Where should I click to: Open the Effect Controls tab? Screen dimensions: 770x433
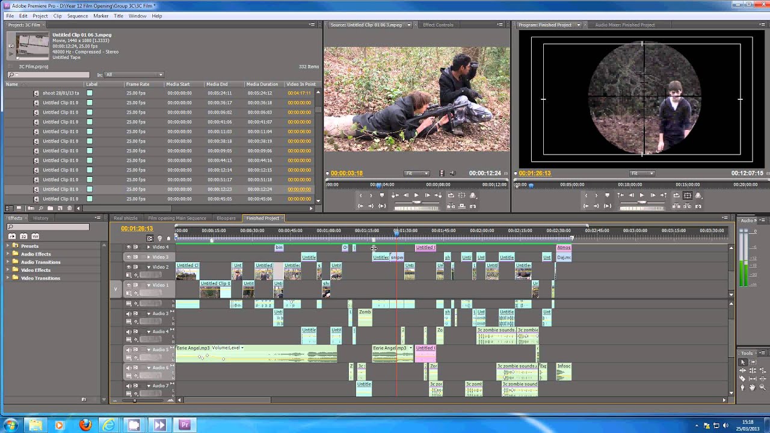[x=438, y=25]
